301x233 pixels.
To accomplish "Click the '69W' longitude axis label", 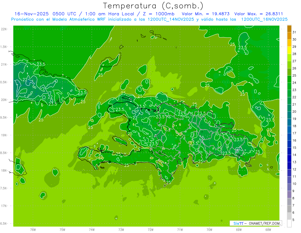I will click(x=239, y=230).
